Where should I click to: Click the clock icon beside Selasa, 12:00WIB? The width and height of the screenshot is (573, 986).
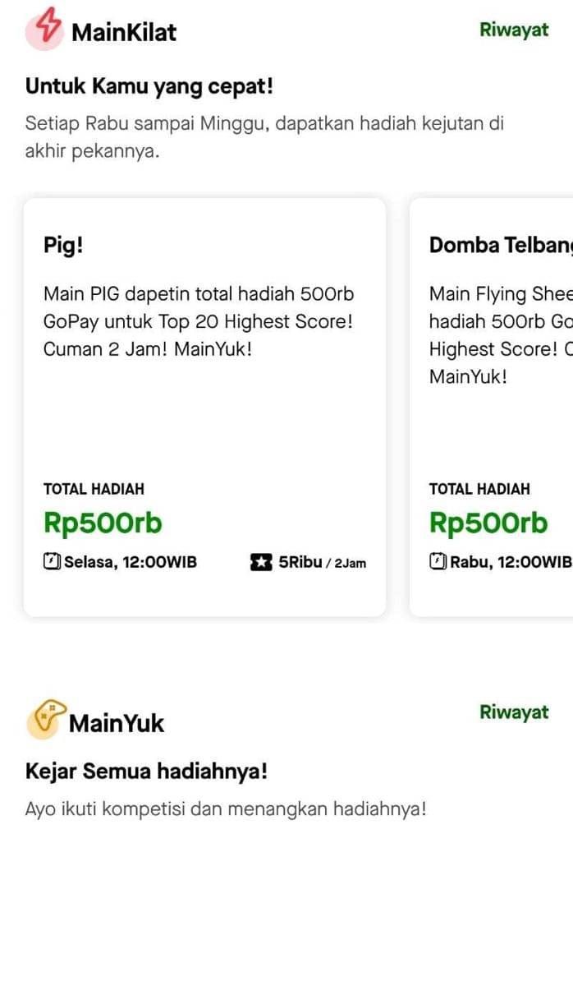(x=52, y=562)
